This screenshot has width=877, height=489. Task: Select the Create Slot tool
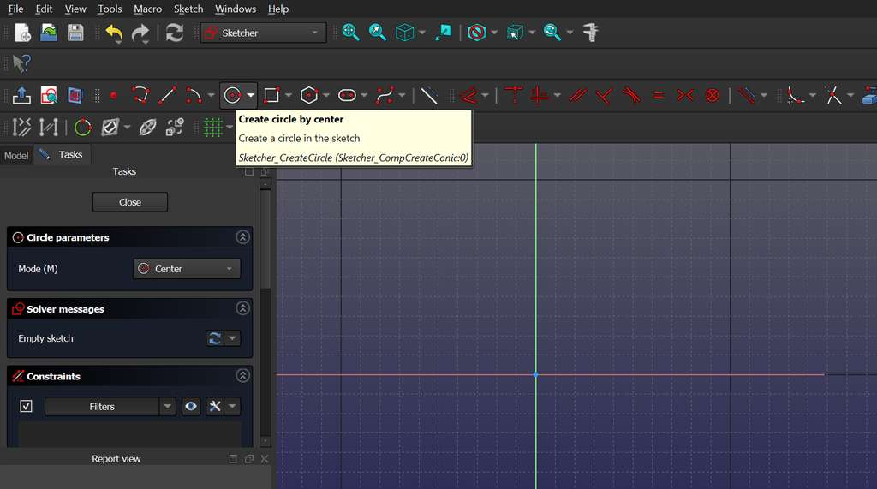tap(347, 96)
